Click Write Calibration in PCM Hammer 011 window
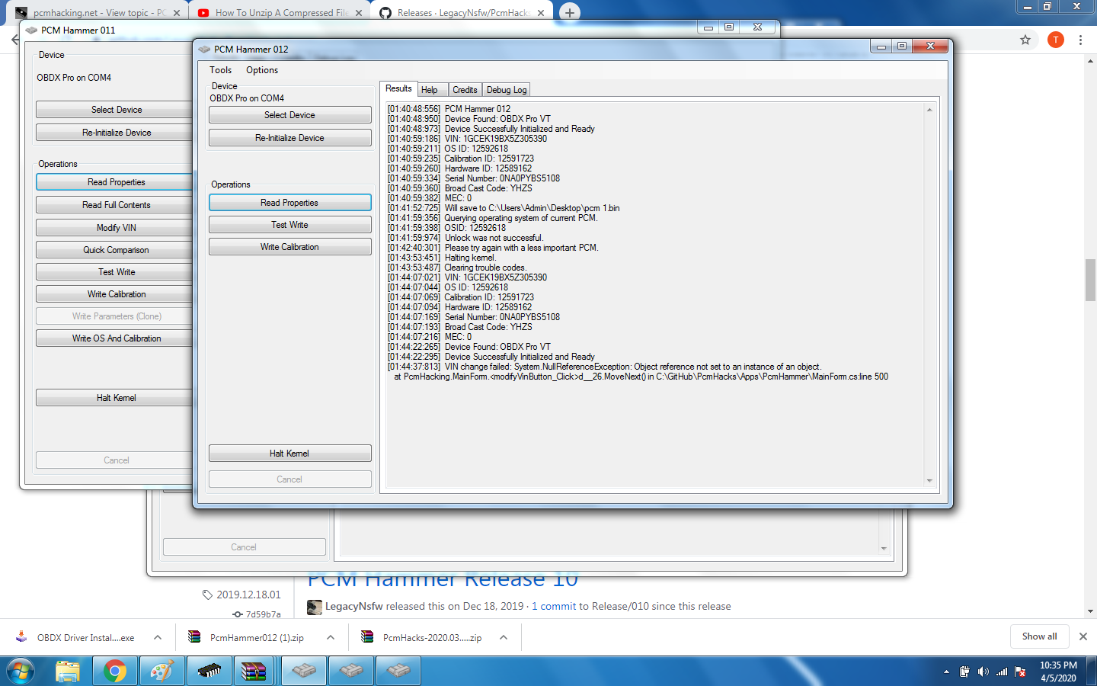1097x686 pixels. pyautogui.click(x=114, y=294)
